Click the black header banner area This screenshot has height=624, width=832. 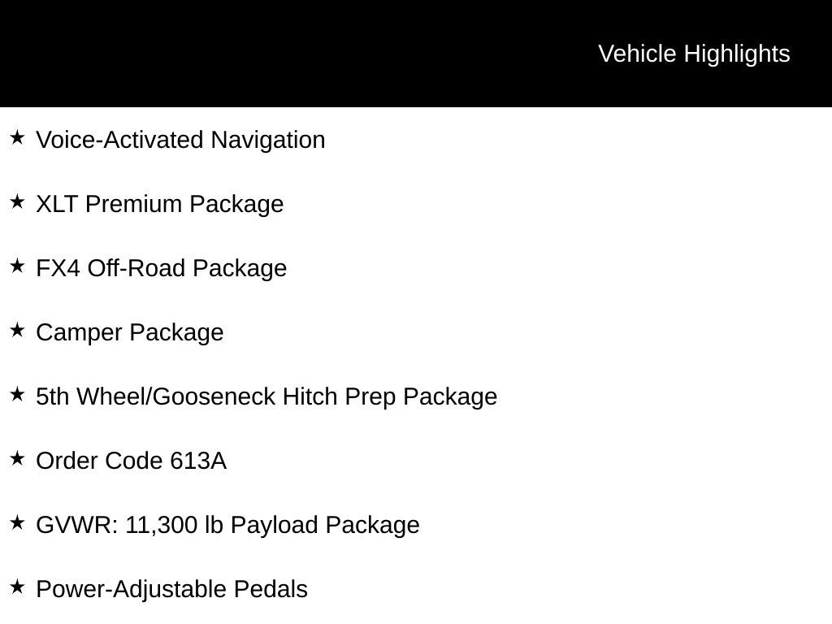416,54
